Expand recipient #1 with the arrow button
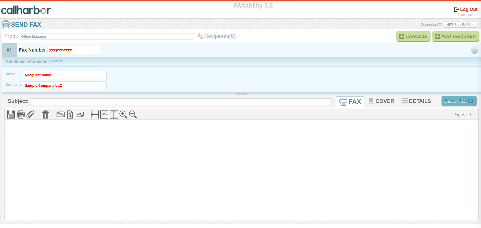This screenshot has width=481, height=228. click(474, 50)
